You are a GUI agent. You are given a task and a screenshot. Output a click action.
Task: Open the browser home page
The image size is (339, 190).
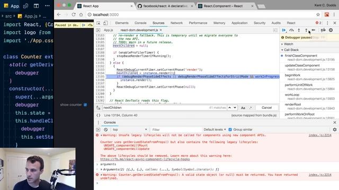click(x=81, y=15)
